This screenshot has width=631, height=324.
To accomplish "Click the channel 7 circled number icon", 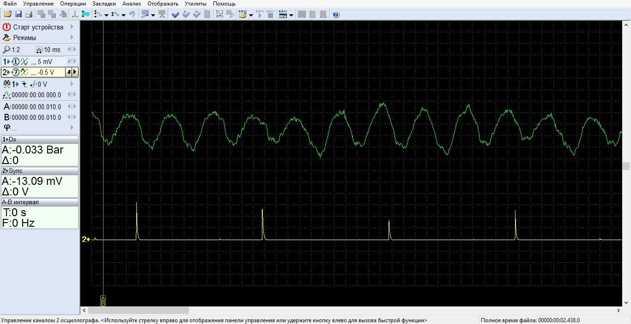I will tap(15, 72).
